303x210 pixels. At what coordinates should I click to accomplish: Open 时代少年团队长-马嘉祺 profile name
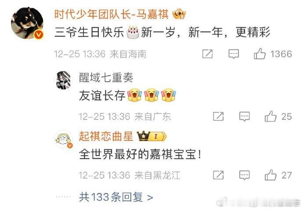(111, 14)
